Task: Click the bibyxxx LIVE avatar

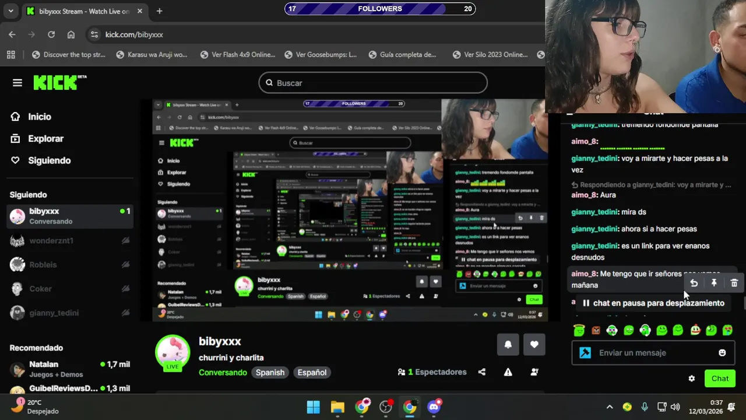Action: [x=173, y=352]
